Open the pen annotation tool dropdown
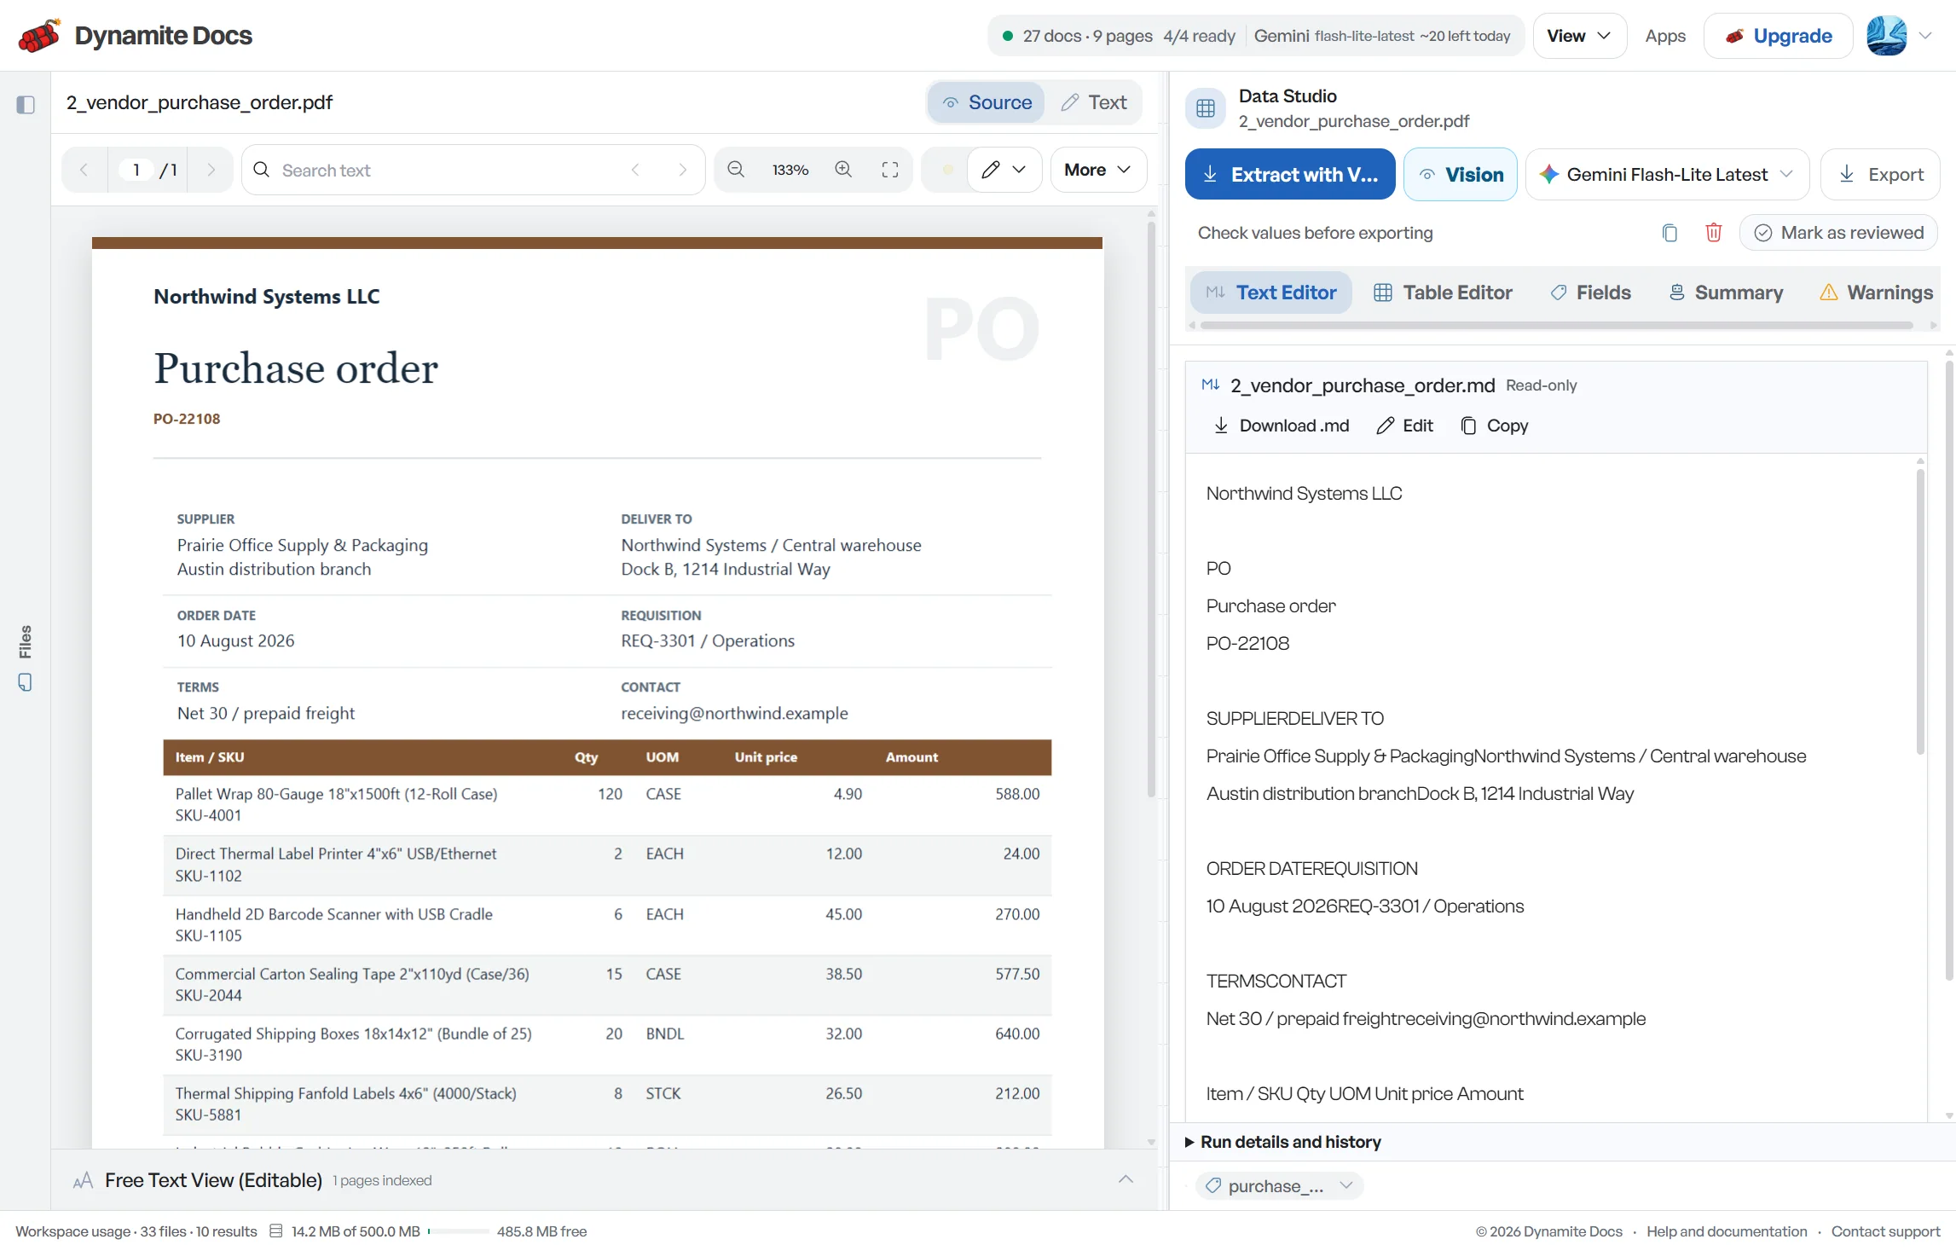 click(1004, 170)
